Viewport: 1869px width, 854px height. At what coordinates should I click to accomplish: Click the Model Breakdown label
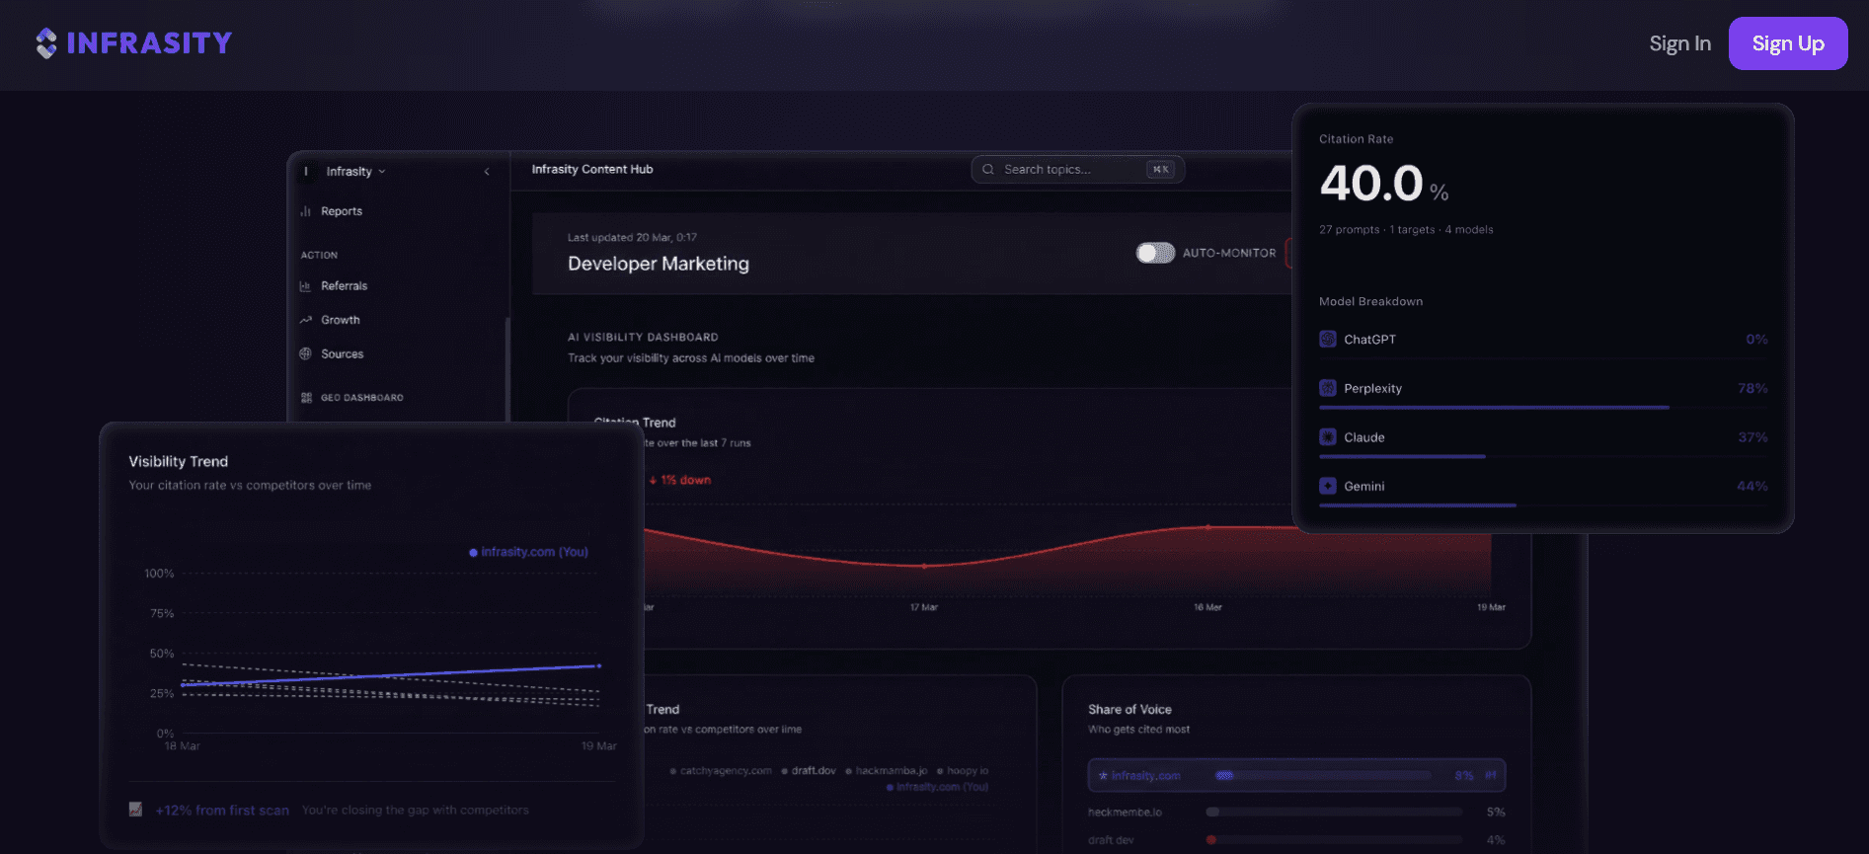pyautogui.click(x=1370, y=302)
